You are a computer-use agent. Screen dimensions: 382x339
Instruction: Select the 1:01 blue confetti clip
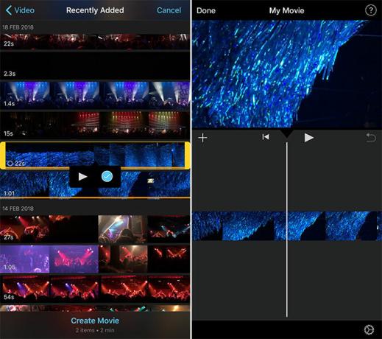point(95,184)
